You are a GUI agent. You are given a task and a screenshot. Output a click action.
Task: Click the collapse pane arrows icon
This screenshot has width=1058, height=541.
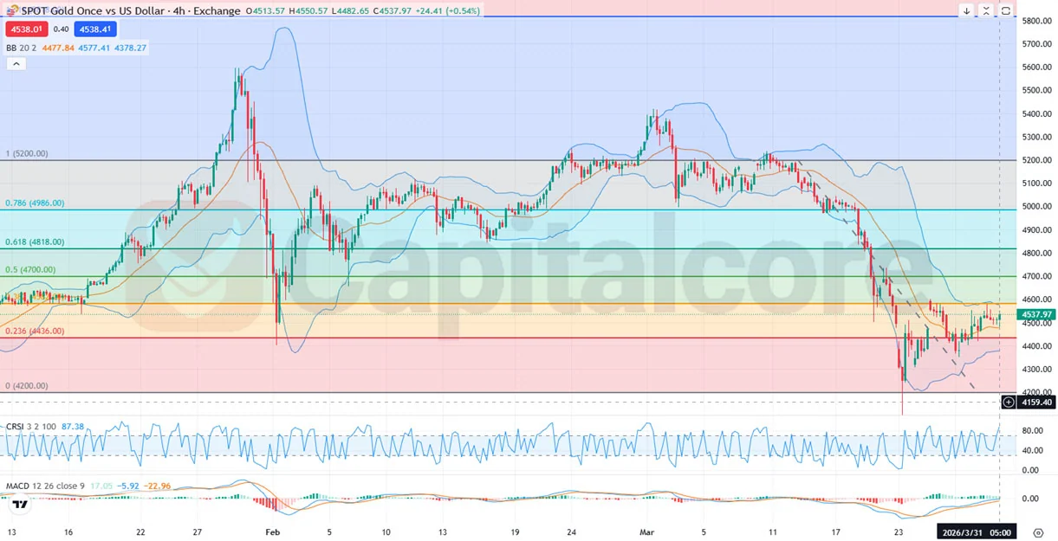click(x=986, y=11)
